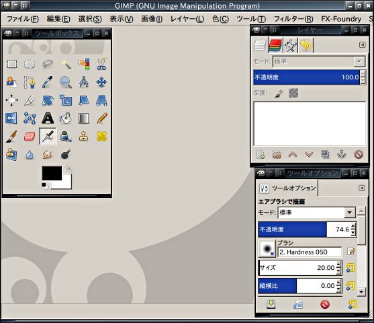Viewport: 374px width, 323px height.
Task: Select the Zoom magnifier tool
Action: click(x=66, y=82)
